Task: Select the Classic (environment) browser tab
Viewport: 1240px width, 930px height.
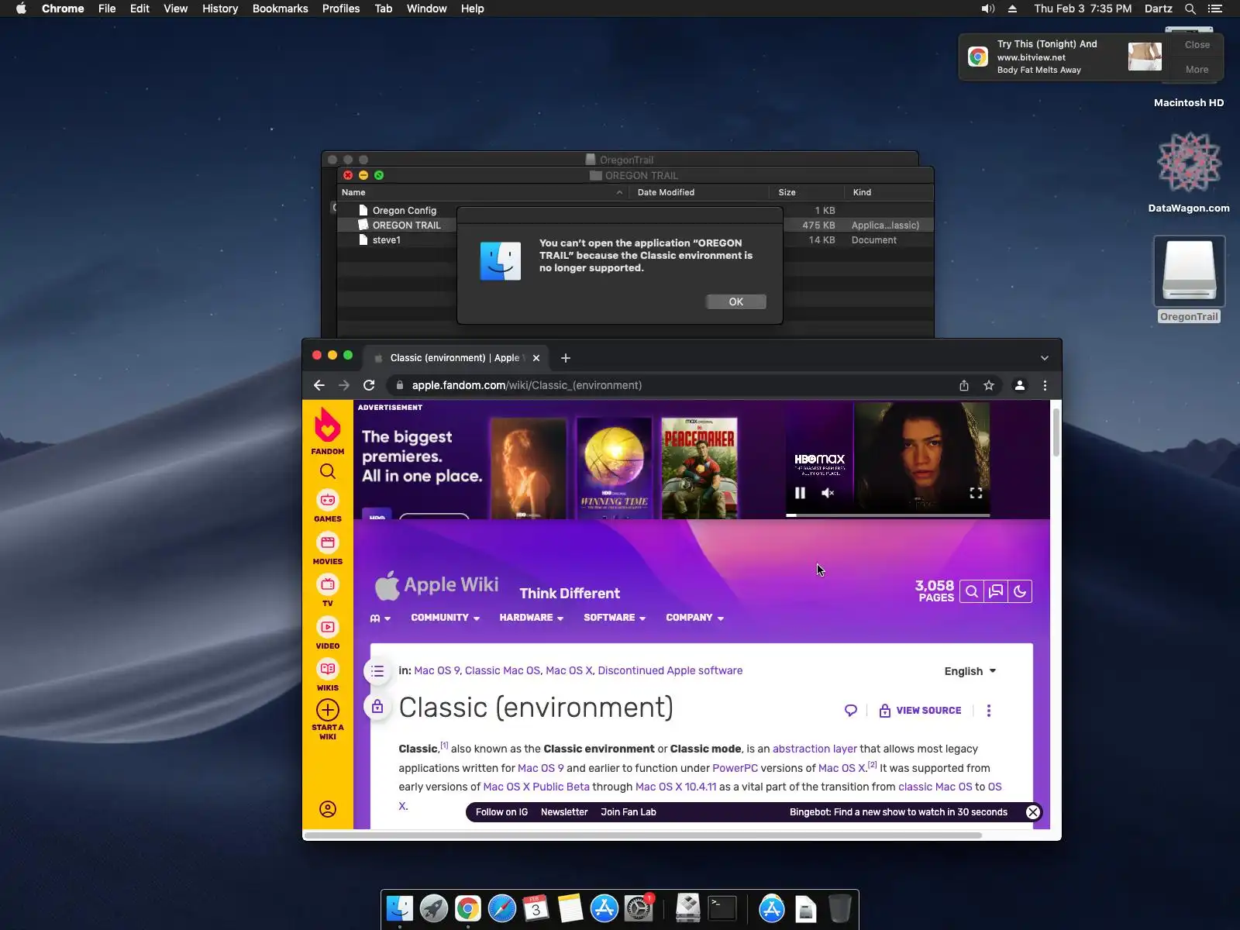Action: coord(456,358)
